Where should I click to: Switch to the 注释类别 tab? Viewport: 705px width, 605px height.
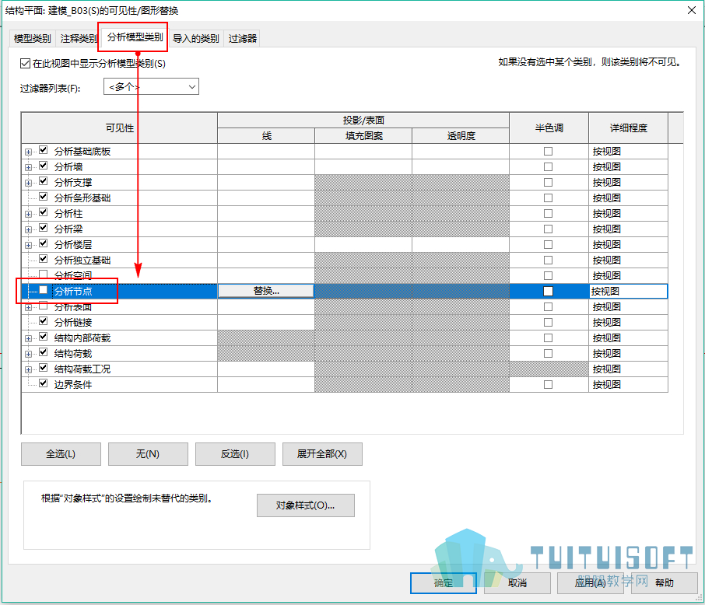click(x=79, y=39)
